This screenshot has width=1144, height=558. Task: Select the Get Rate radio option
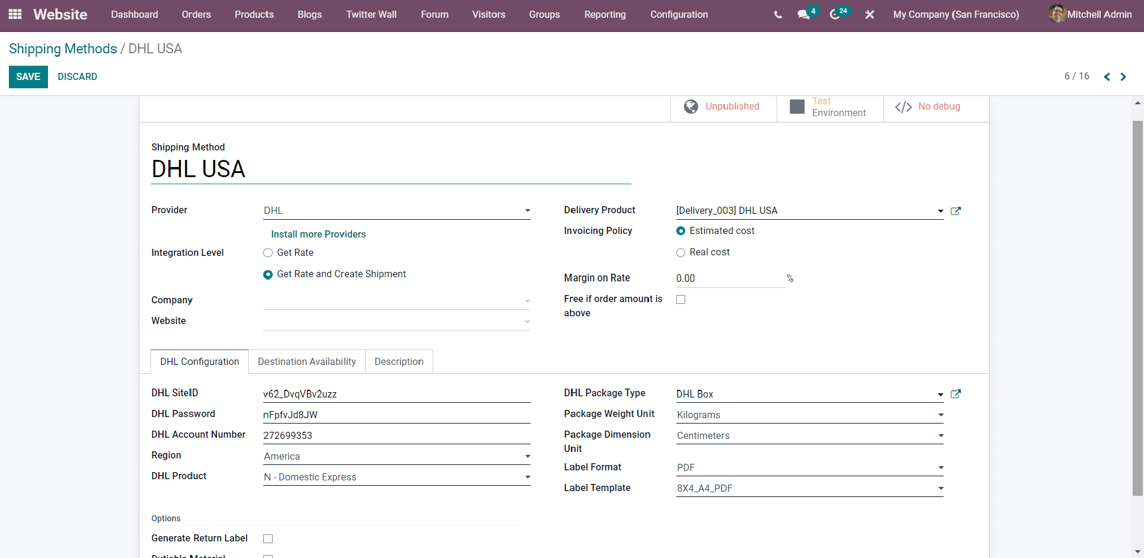[x=268, y=253]
